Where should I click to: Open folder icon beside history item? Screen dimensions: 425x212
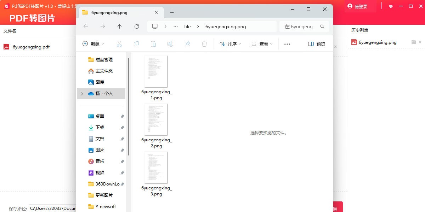tap(414, 42)
